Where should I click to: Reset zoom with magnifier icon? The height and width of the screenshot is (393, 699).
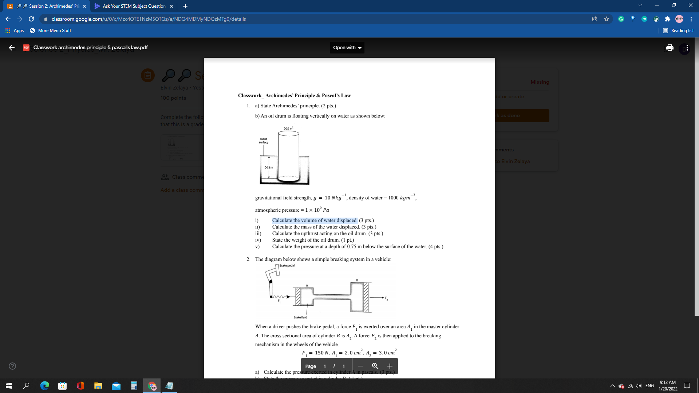pyautogui.click(x=375, y=366)
